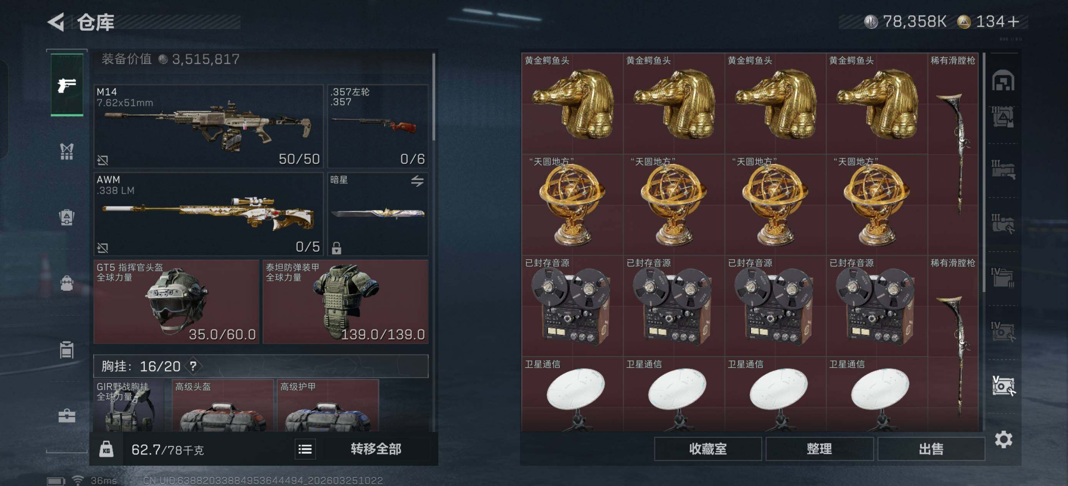Open the chest rig vest sidebar tab

(x=67, y=151)
